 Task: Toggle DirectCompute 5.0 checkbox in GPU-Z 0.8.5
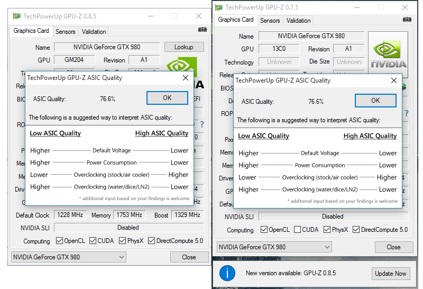point(152,240)
